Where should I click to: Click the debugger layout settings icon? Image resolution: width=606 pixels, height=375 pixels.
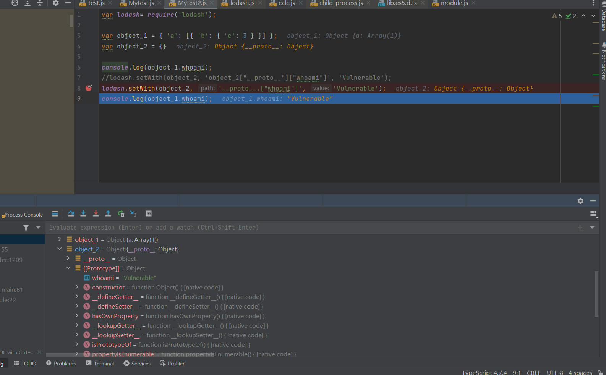tap(594, 214)
